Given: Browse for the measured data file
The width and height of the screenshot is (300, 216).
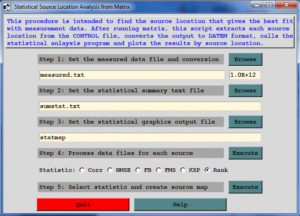Looking at the screenshot, I should 245,59.
